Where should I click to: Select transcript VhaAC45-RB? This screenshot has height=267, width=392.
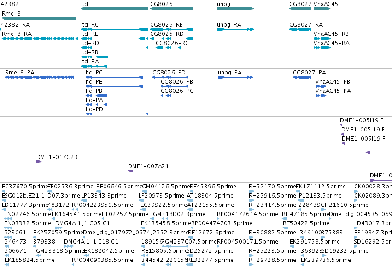pos(322,39)
